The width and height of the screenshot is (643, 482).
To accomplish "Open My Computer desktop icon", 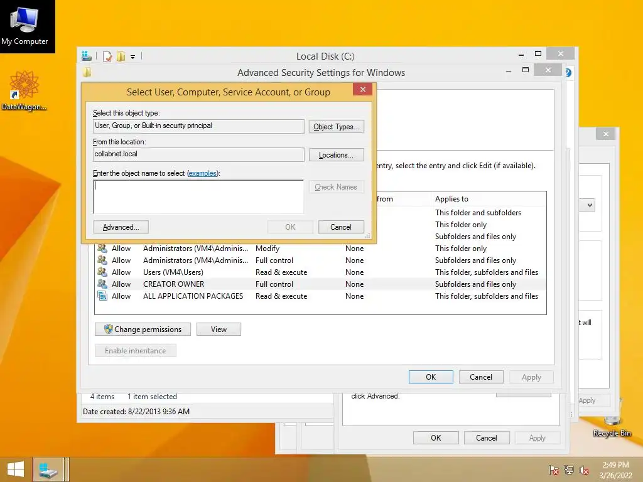I will point(24,26).
